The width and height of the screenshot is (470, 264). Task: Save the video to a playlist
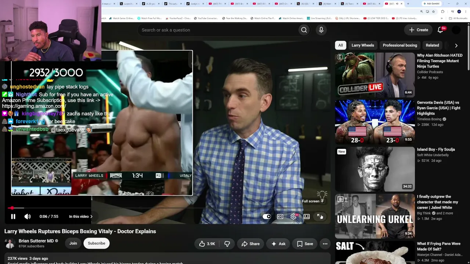click(305, 244)
